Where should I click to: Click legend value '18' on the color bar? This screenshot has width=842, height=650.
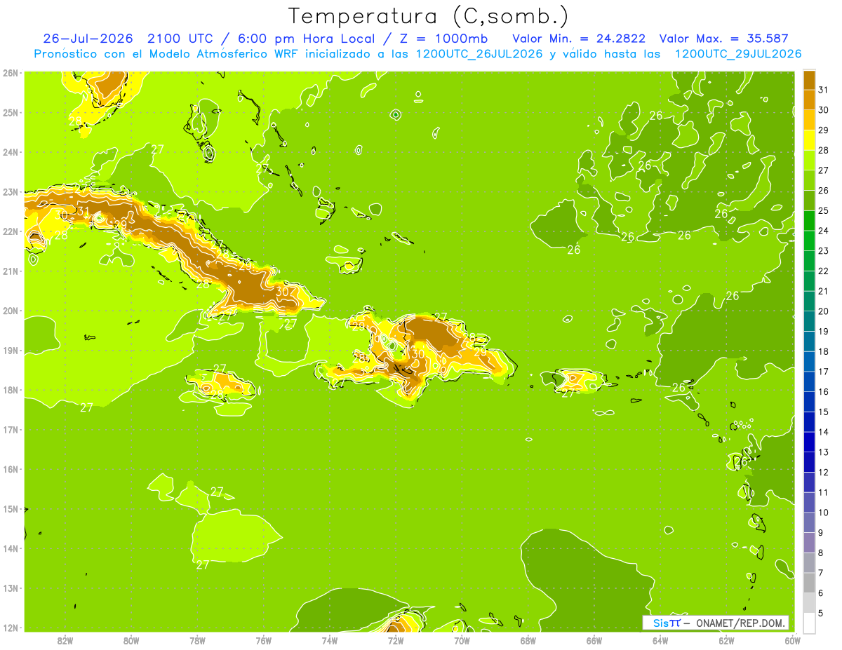click(823, 351)
